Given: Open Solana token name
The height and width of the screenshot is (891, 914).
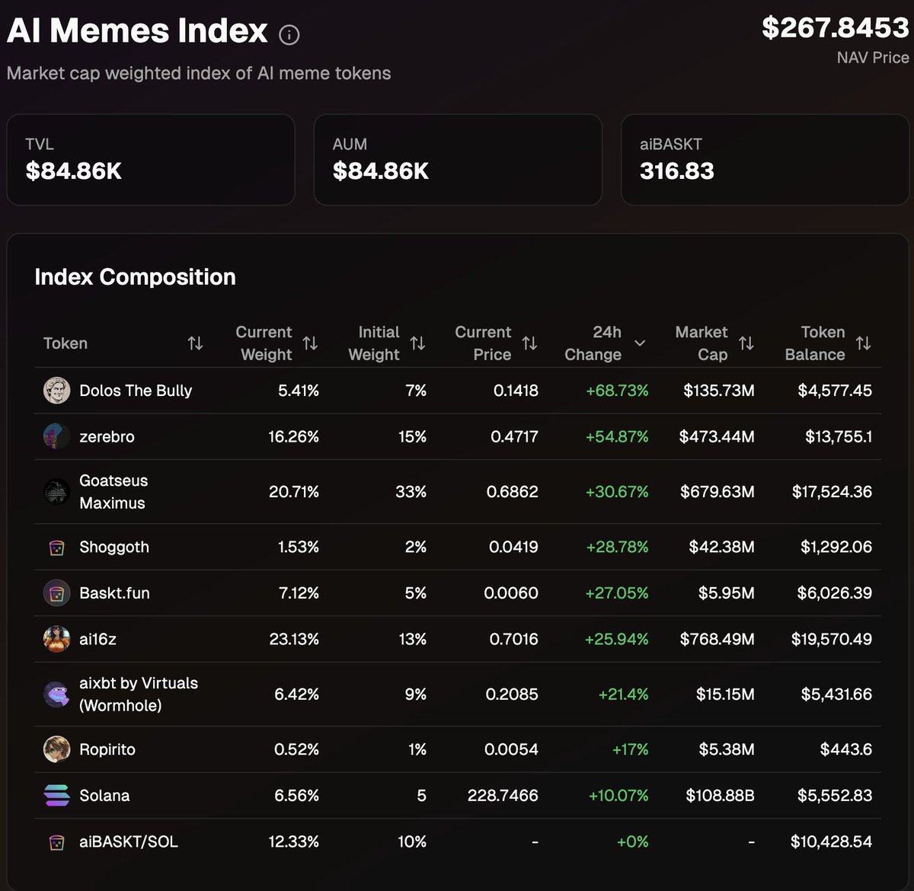Looking at the screenshot, I should point(104,796).
